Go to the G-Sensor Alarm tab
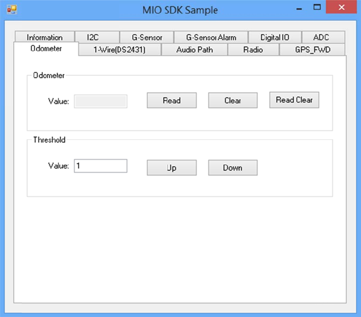361x317 pixels. 211,37
